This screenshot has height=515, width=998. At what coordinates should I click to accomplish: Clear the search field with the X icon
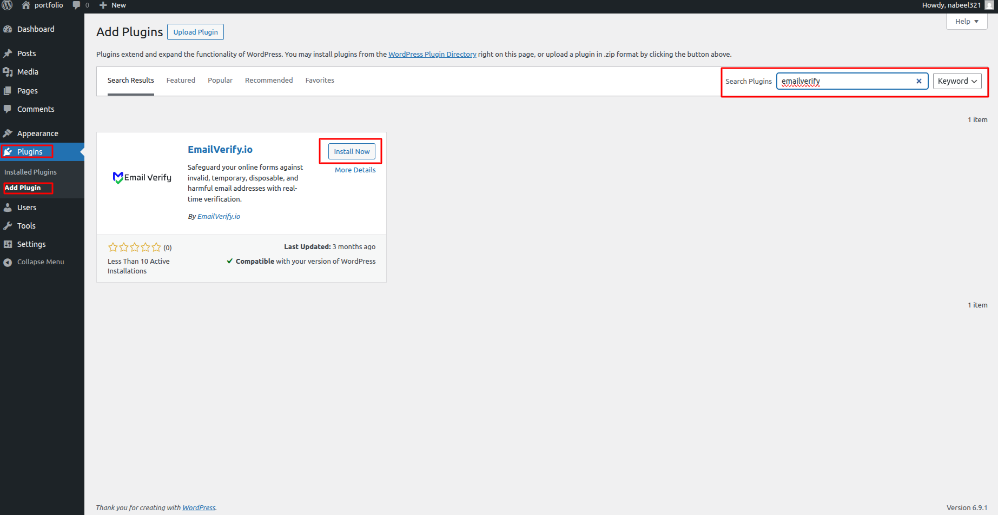coord(918,81)
